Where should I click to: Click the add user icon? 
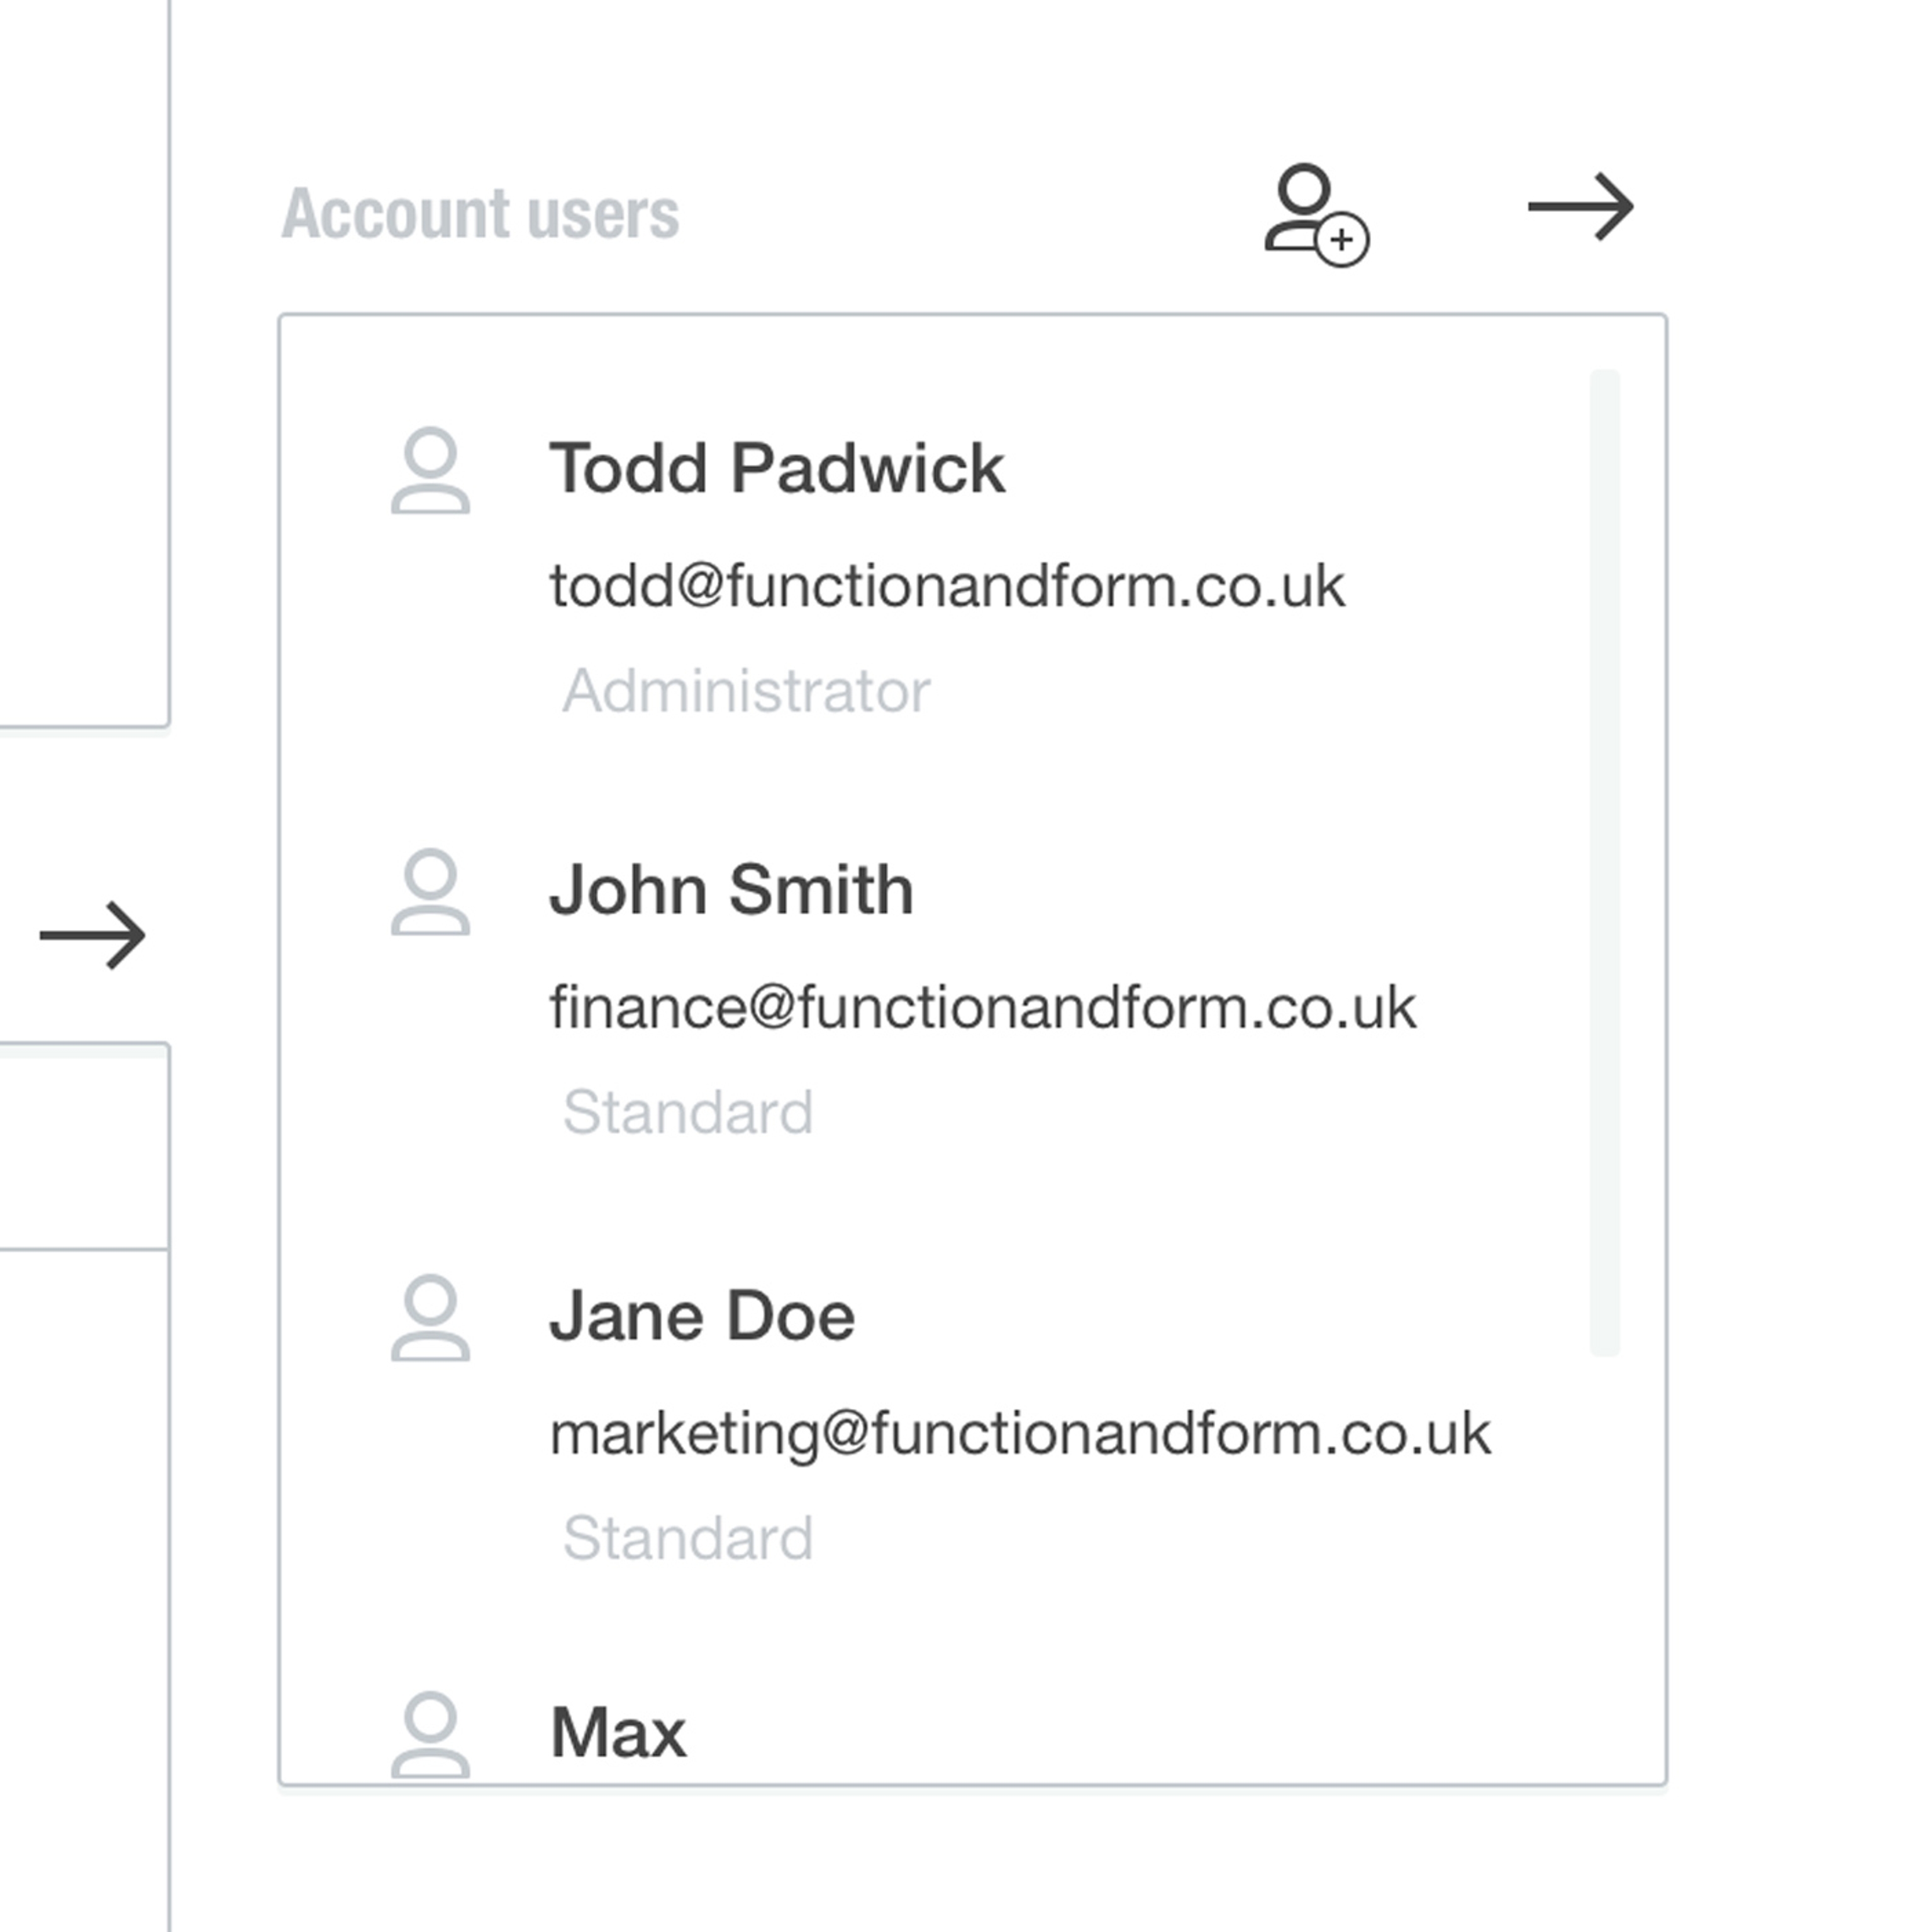click(1315, 214)
